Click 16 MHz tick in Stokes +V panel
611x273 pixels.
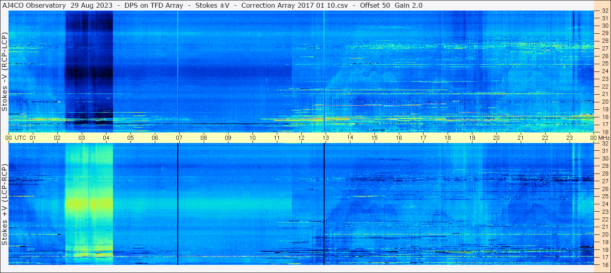pos(604,264)
